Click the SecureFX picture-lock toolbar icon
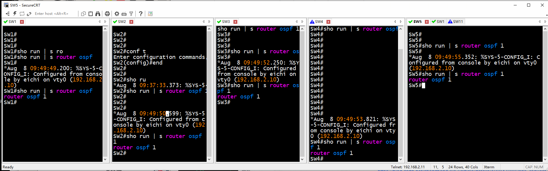548x171 pixels. tap(150, 14)
